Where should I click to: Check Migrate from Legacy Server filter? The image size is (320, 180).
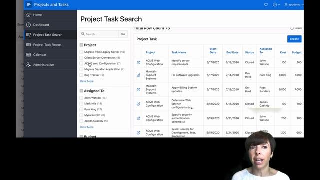click(81, 52)
